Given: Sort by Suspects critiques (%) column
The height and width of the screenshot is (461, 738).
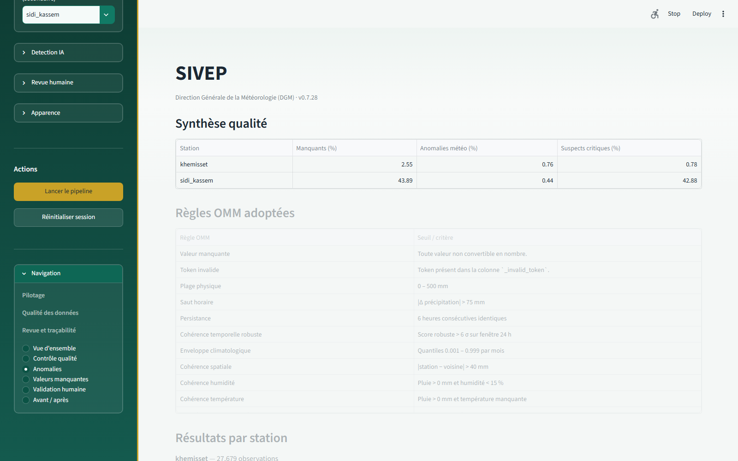Looking at the screenshot, I should (629, 148).
